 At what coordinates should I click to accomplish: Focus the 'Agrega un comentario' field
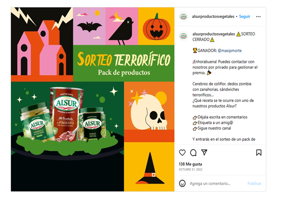pyautogui.click(x=210, y=183)
